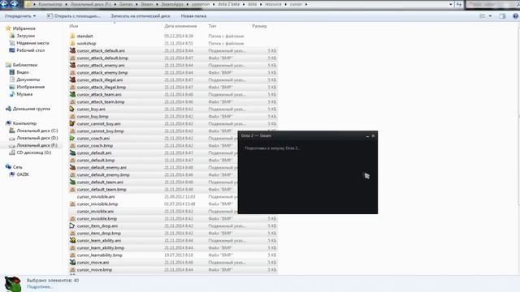Open the Explorer help icon
This screenshot has width=520, height=292.
pyautogui.click(x=515, y=16)
